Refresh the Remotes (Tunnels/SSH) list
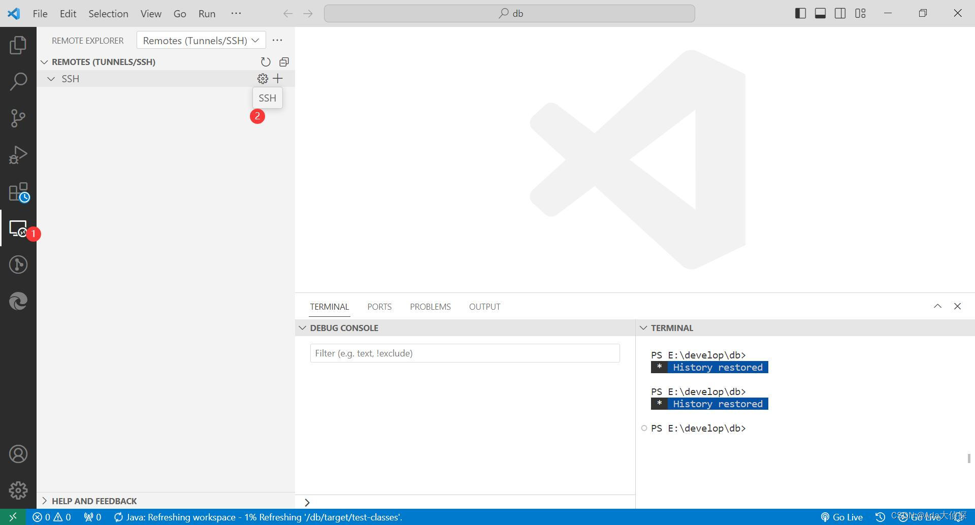 click(x=266, y=62)
